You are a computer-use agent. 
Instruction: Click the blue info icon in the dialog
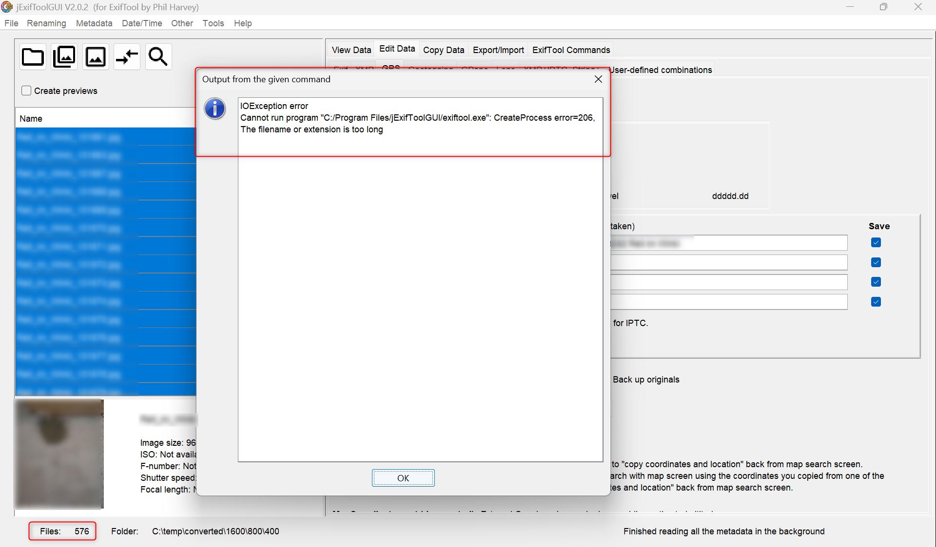coord(214,109)
